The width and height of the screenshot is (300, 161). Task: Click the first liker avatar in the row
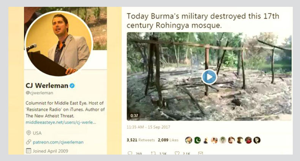[x=189, y=140]
